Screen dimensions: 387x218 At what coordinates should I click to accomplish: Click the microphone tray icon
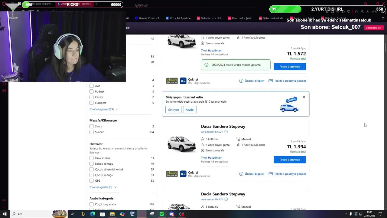tap(351, 214)
